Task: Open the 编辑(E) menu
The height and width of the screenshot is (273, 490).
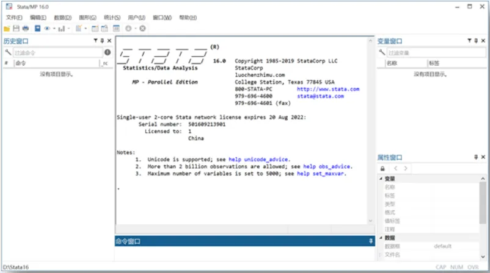Action: (x=38, y=18)
